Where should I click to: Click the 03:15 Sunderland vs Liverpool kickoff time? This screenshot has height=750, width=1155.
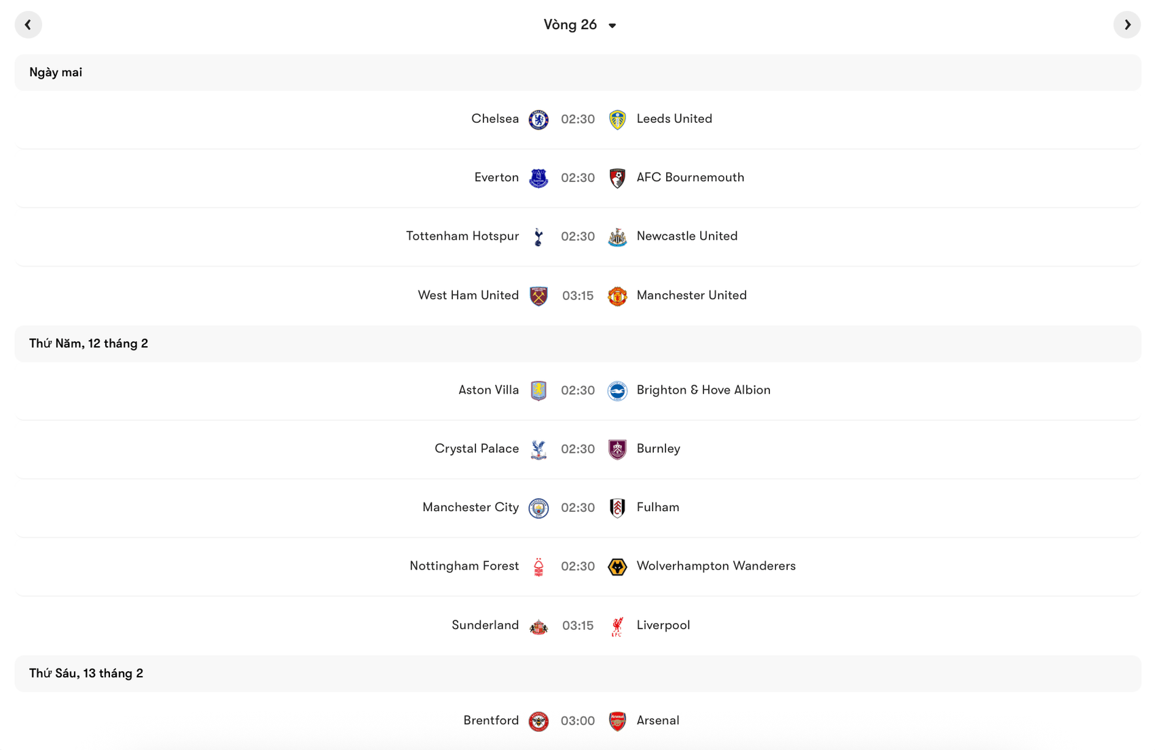click(x=578, y=625)
